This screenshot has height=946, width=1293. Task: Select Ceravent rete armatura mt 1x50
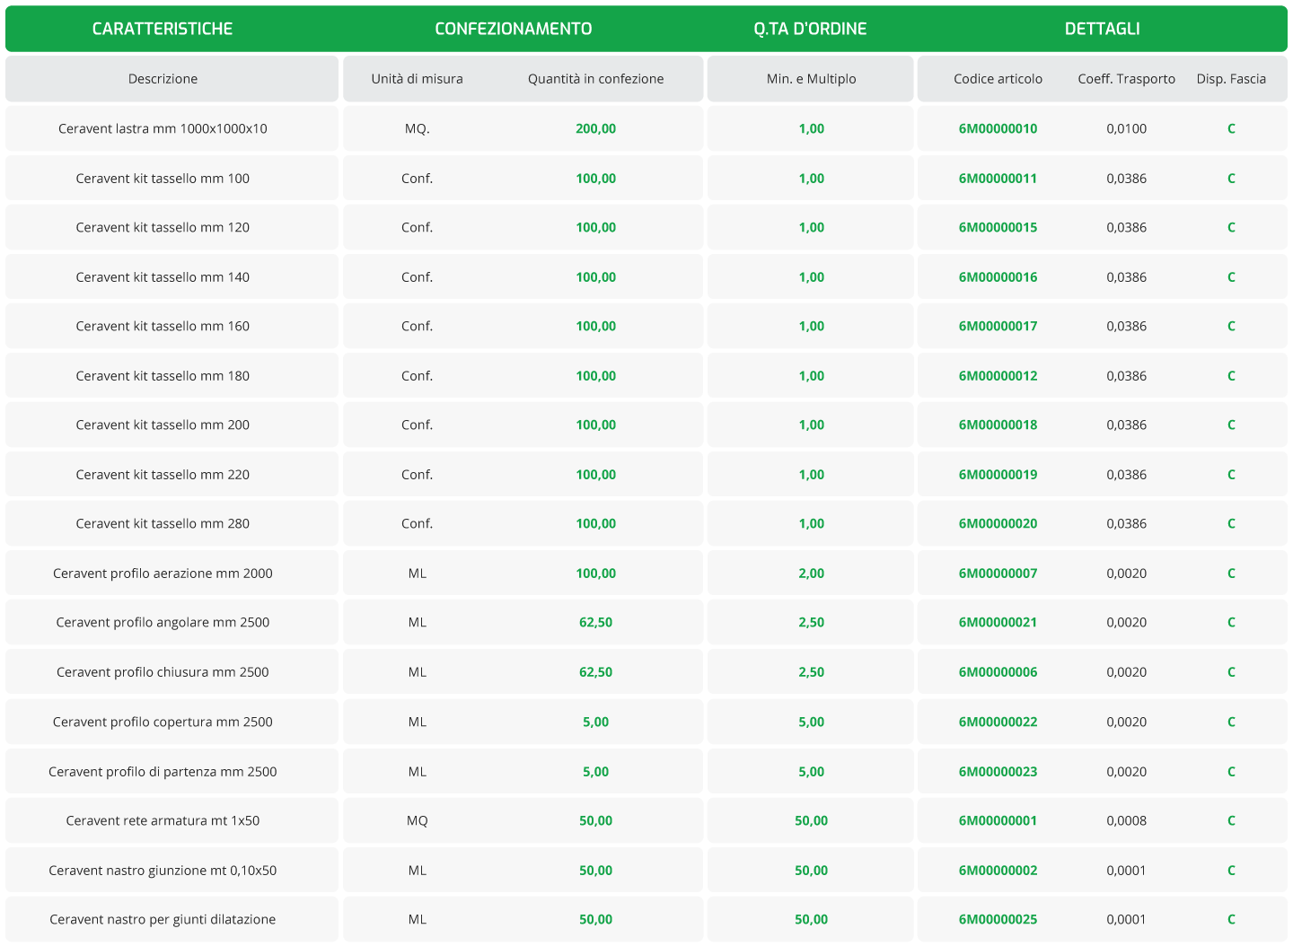pyautogui.click(x=163, y=820)
